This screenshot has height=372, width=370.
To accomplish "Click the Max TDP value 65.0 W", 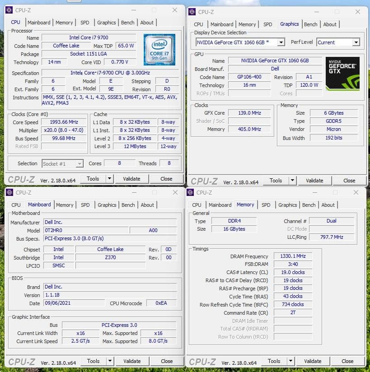I will [x=126, y=46].
